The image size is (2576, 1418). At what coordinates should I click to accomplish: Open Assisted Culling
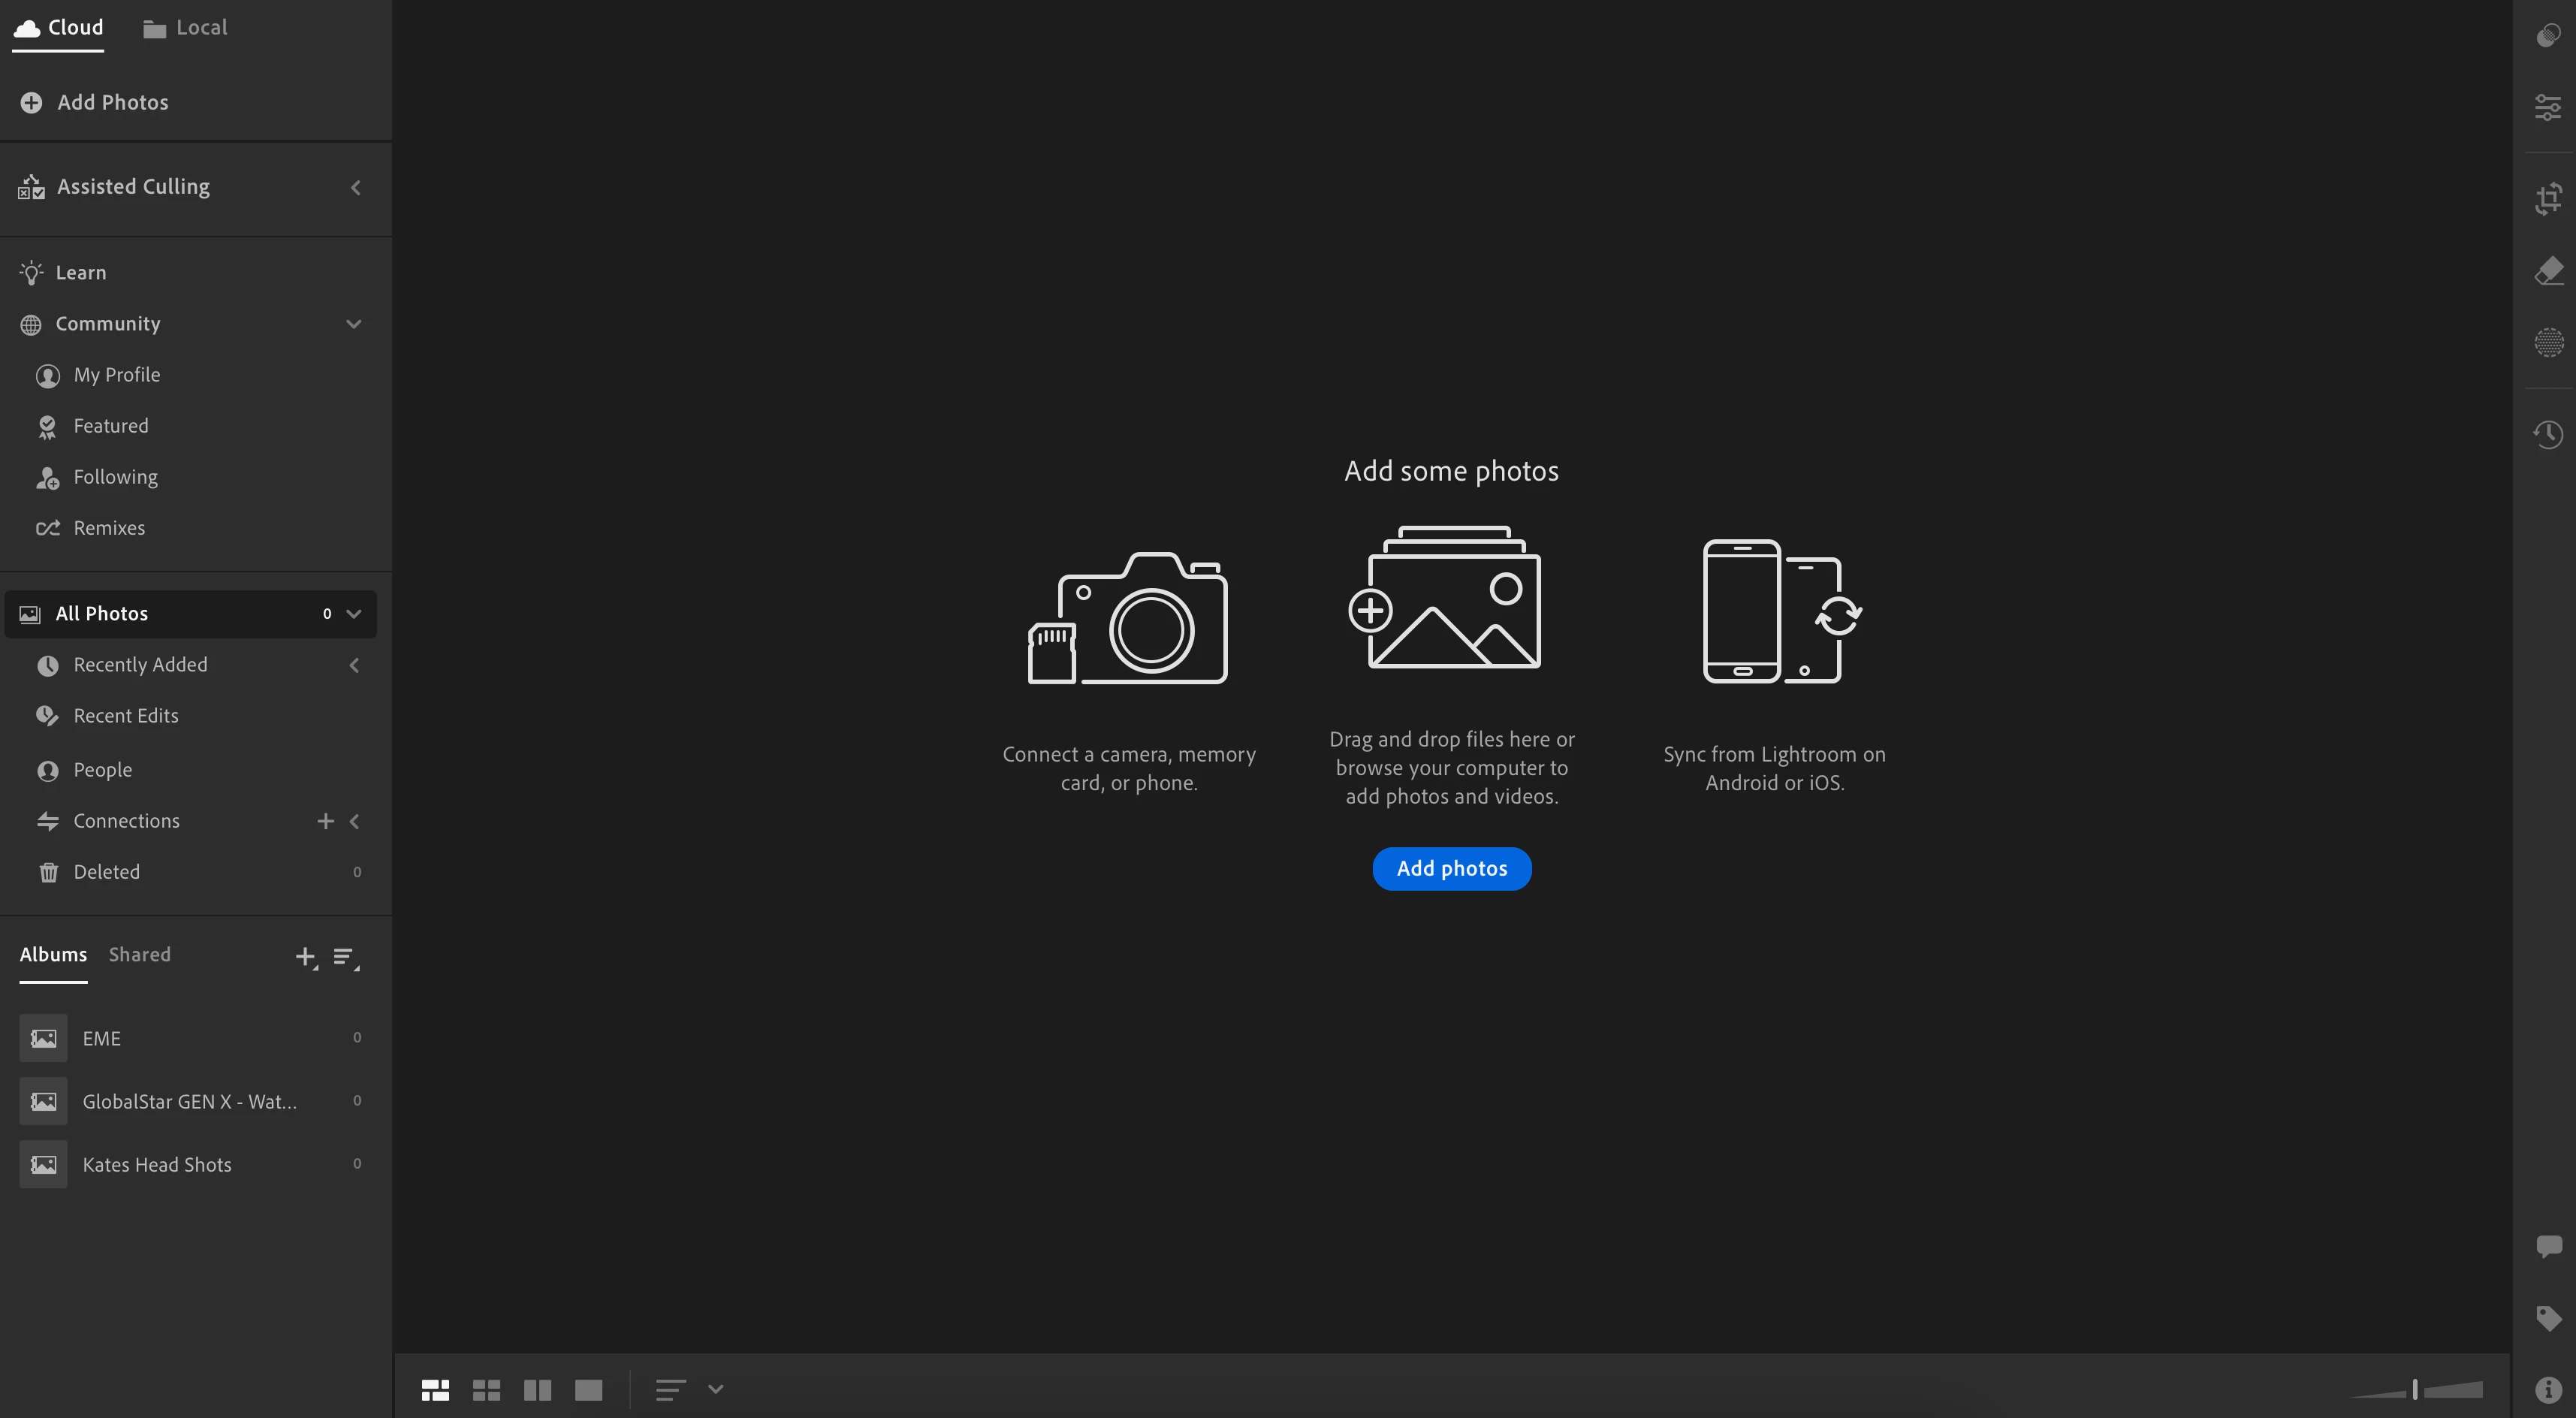[133, 187]
